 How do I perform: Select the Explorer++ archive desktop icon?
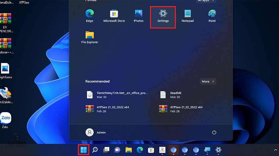point(6,46)
